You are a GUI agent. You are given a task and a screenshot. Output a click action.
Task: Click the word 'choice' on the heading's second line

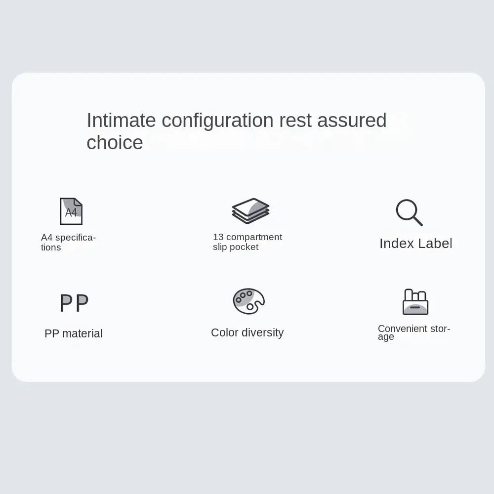click(115, 143)
